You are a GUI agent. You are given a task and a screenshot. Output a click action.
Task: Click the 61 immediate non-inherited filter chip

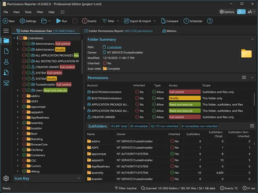(199, 126)
